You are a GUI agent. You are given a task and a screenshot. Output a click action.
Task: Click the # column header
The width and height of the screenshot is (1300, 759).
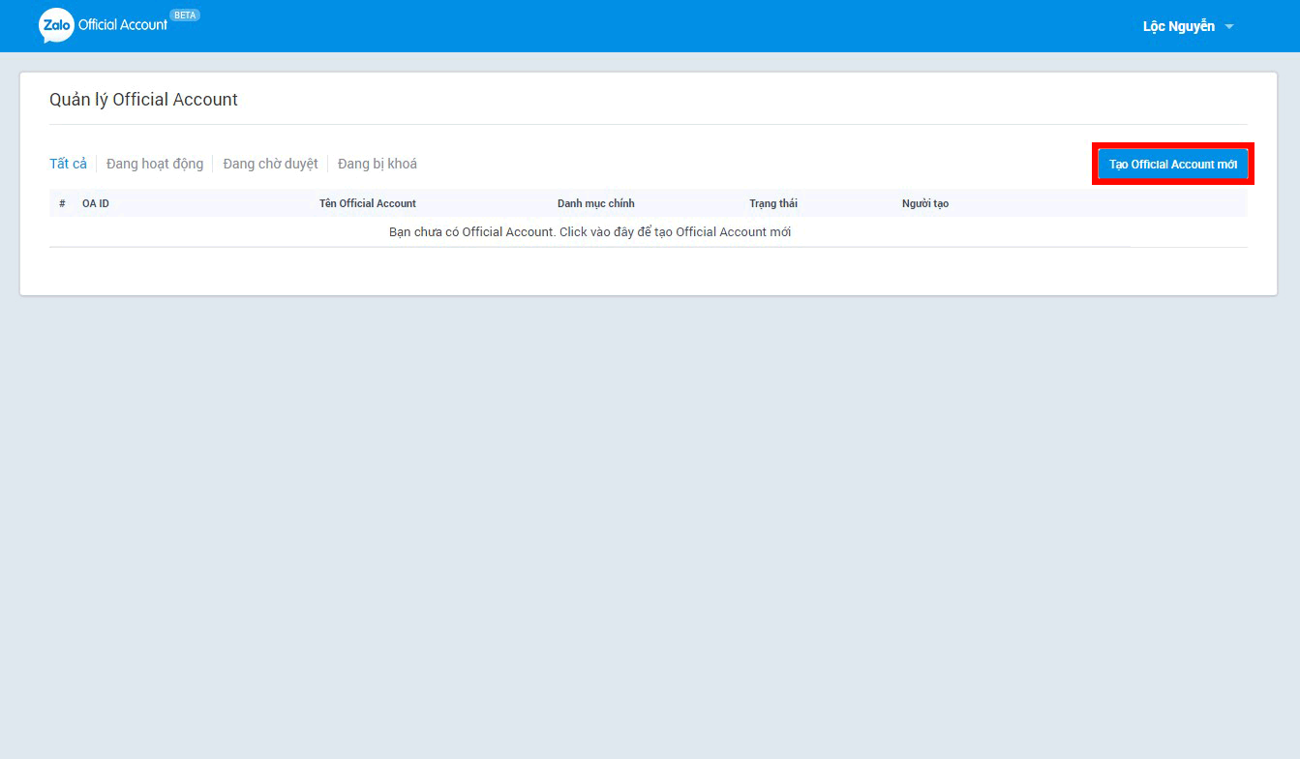62,203
